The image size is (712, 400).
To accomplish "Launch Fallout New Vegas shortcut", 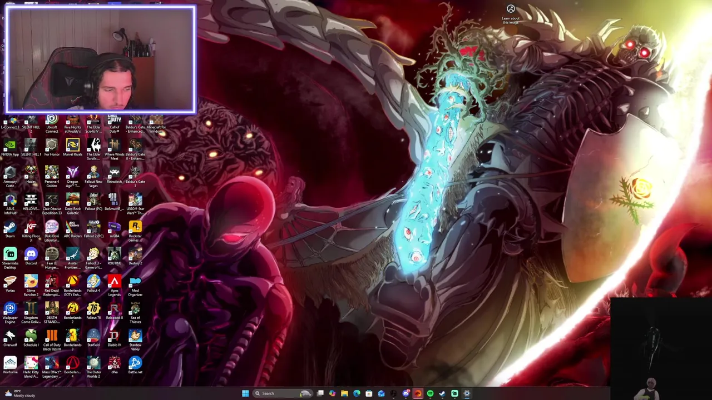I will coord(93,177).
